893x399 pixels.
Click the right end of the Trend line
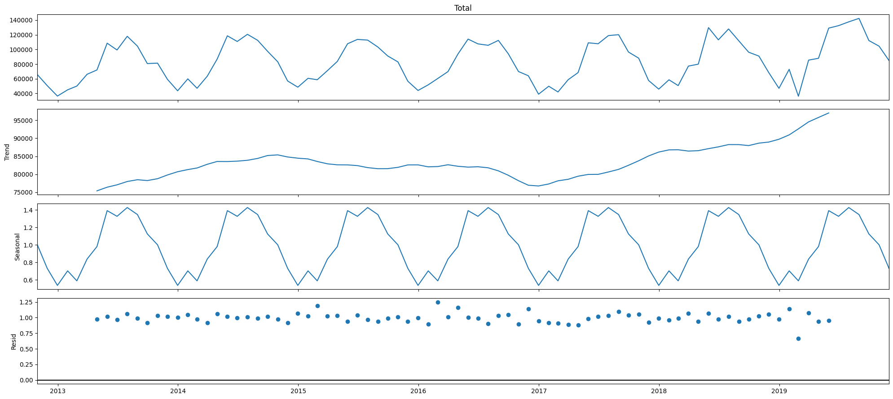[x=829, y=113]
